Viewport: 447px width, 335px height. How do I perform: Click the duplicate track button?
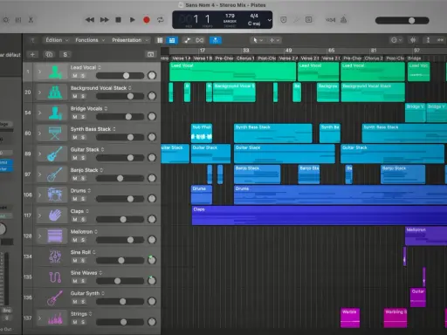(x=49, y=54)
